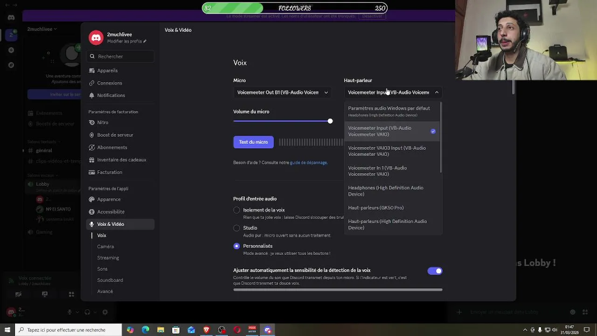Viewport: 597px width, 336px height.
Task: Click the pencil icon beside Modifier les profils
Action: point(145,41)
